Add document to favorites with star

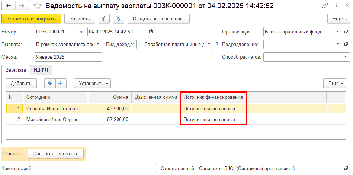point(37,6)
